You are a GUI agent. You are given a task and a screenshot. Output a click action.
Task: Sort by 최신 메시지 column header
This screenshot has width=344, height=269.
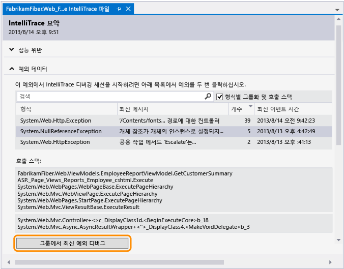(x=173, y=109)
